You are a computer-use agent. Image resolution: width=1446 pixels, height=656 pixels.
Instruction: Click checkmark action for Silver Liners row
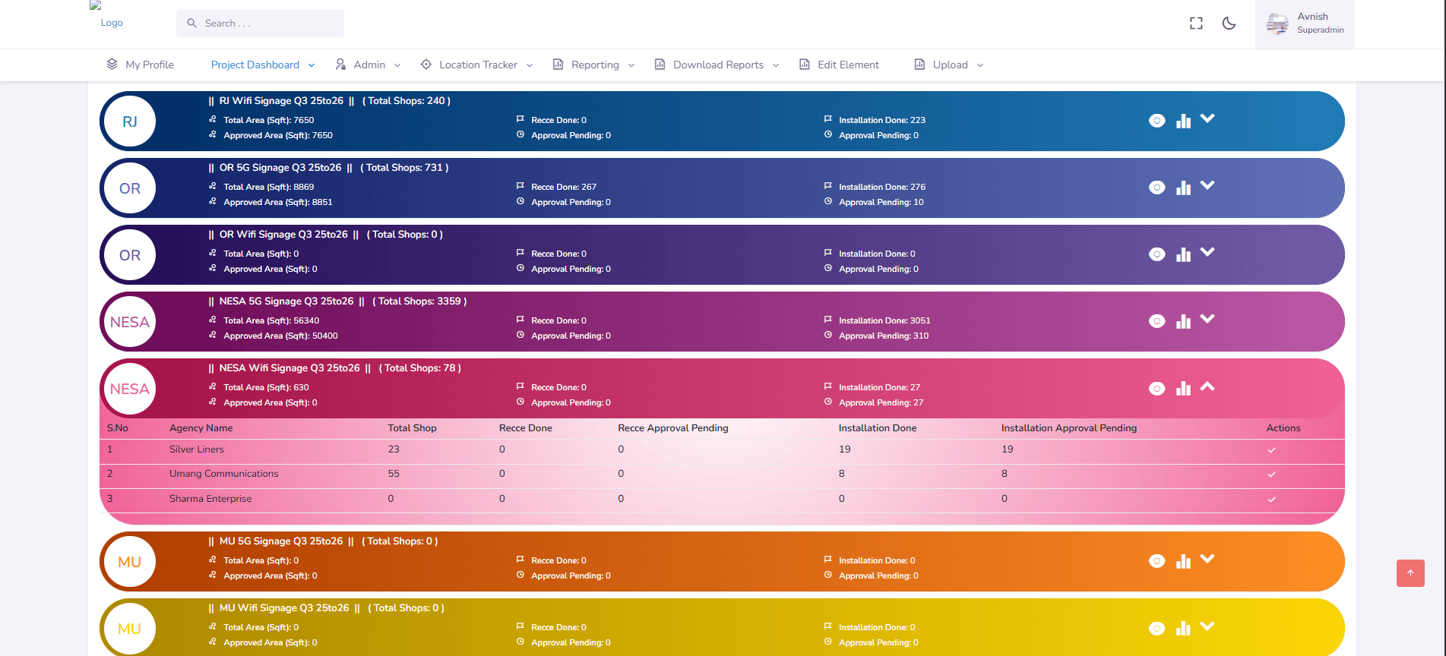[1271, 450]
